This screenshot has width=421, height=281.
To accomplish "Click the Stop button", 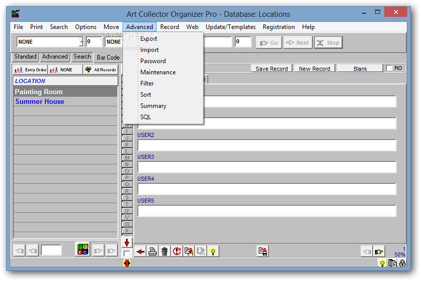I will (x=328, y=43).
